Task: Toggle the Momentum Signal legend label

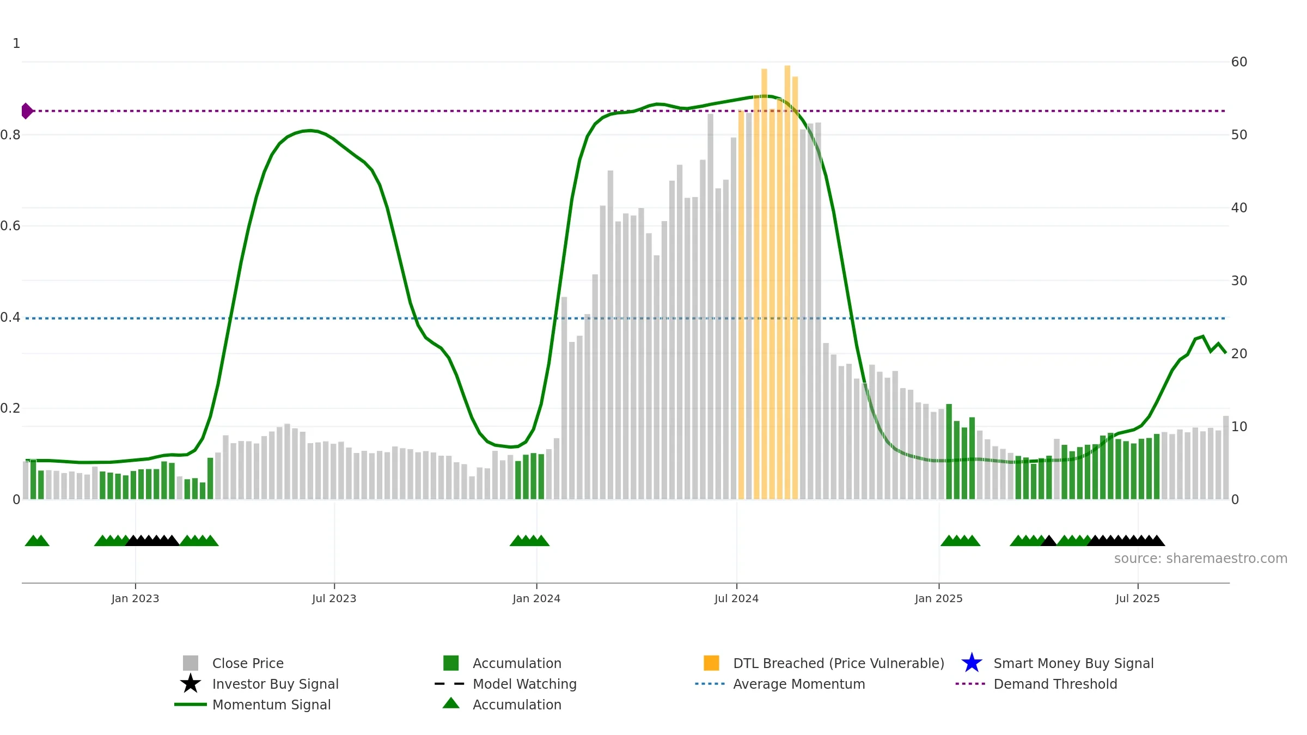Action: click(271, 705)
